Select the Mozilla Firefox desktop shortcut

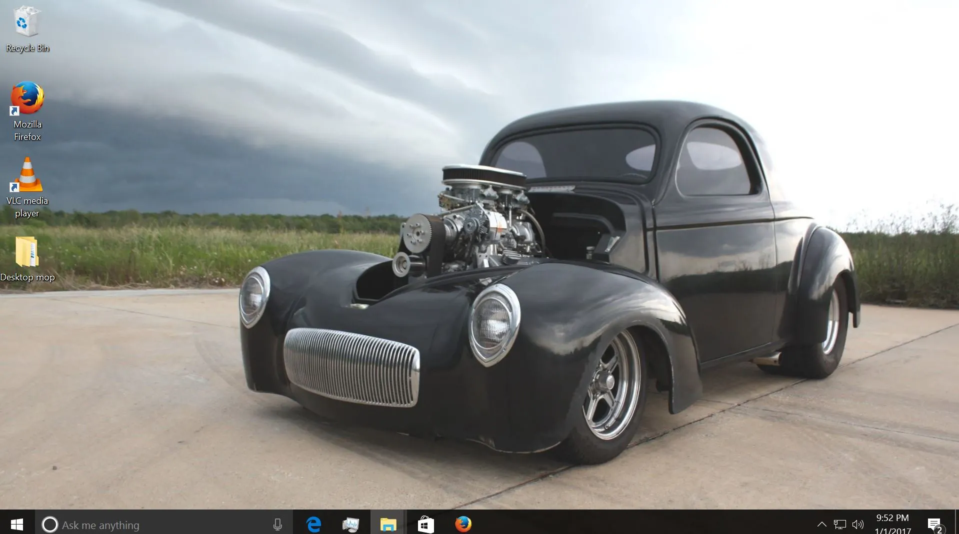[x=27, y=111]
